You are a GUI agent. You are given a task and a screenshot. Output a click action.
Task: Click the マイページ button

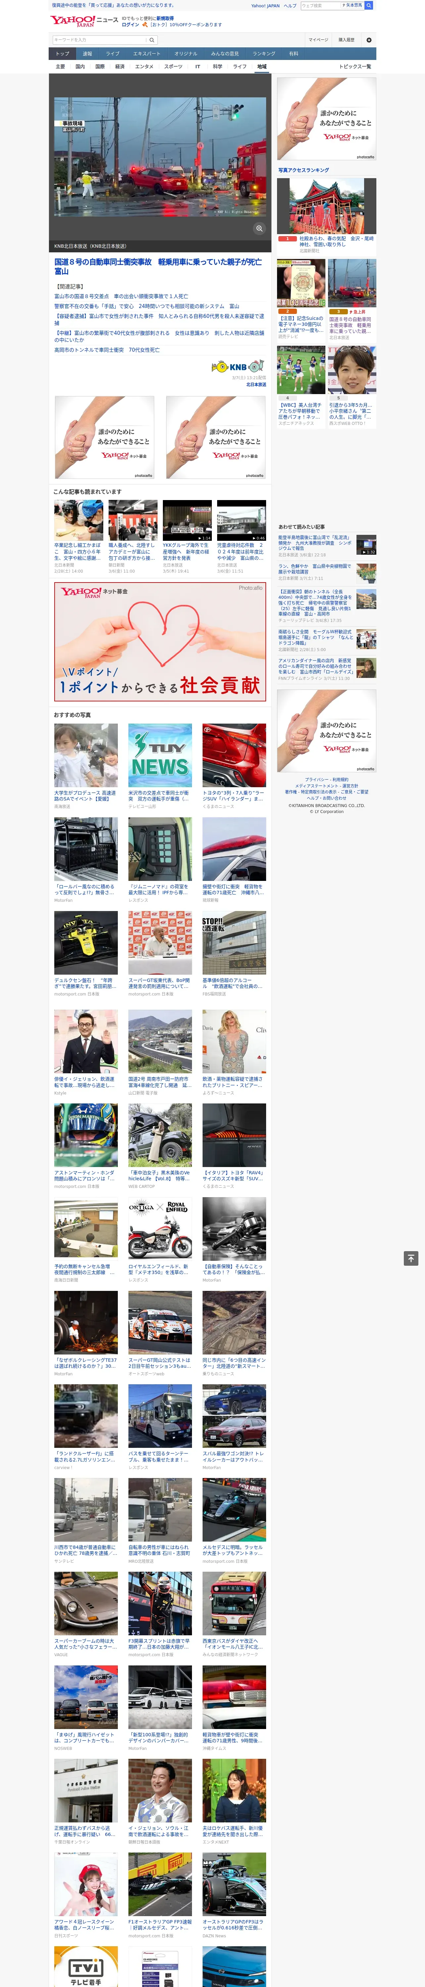[318, 39]
